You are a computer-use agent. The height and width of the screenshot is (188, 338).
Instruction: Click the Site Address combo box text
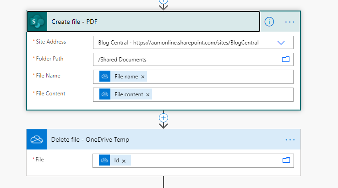click(178, 43)
